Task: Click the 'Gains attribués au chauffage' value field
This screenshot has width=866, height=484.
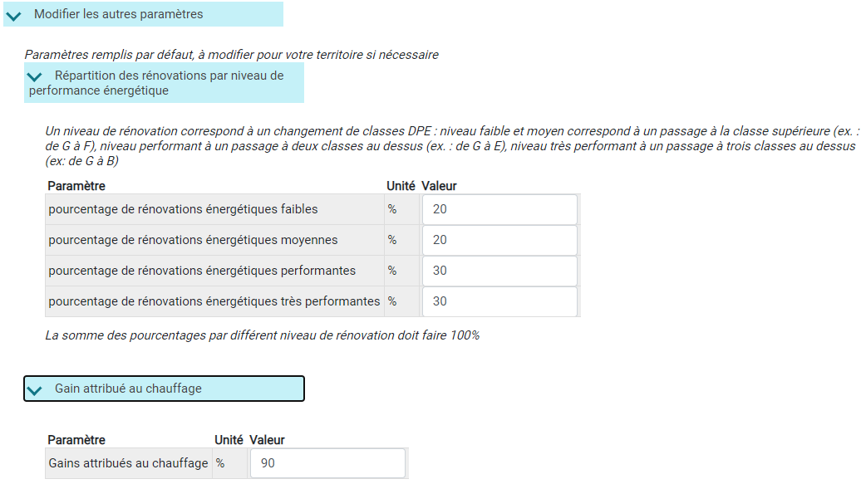Action: coord(327,463)
